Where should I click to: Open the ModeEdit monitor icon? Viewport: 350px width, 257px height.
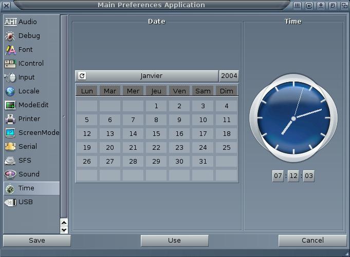tap(10, 105)
